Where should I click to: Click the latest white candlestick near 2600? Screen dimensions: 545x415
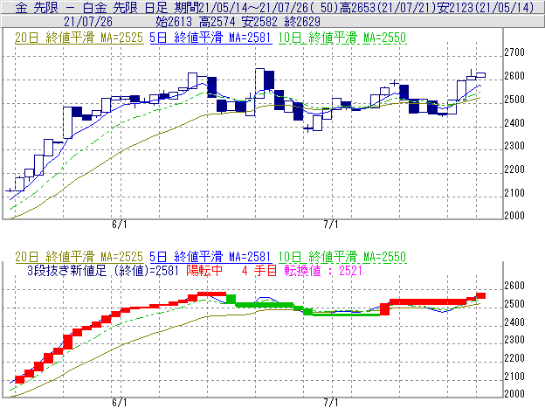pos(480,75)
